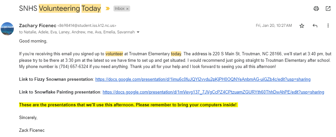Click the sender name Zachary Ficenec
Image resolution: width=336 pixels, height=137 pixels.
37,25
